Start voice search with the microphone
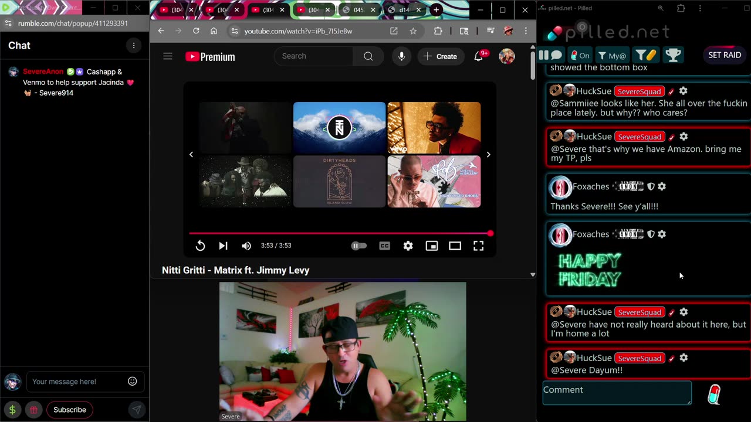Image resolution: width=751 pixels, height=422 pixels. click(401, 56)
